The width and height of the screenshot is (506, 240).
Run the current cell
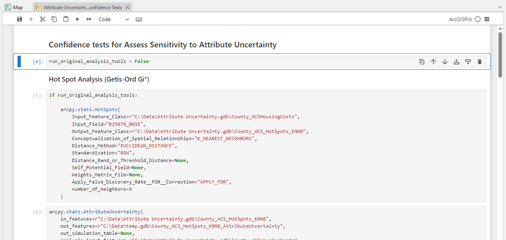(x=77, y=19)
